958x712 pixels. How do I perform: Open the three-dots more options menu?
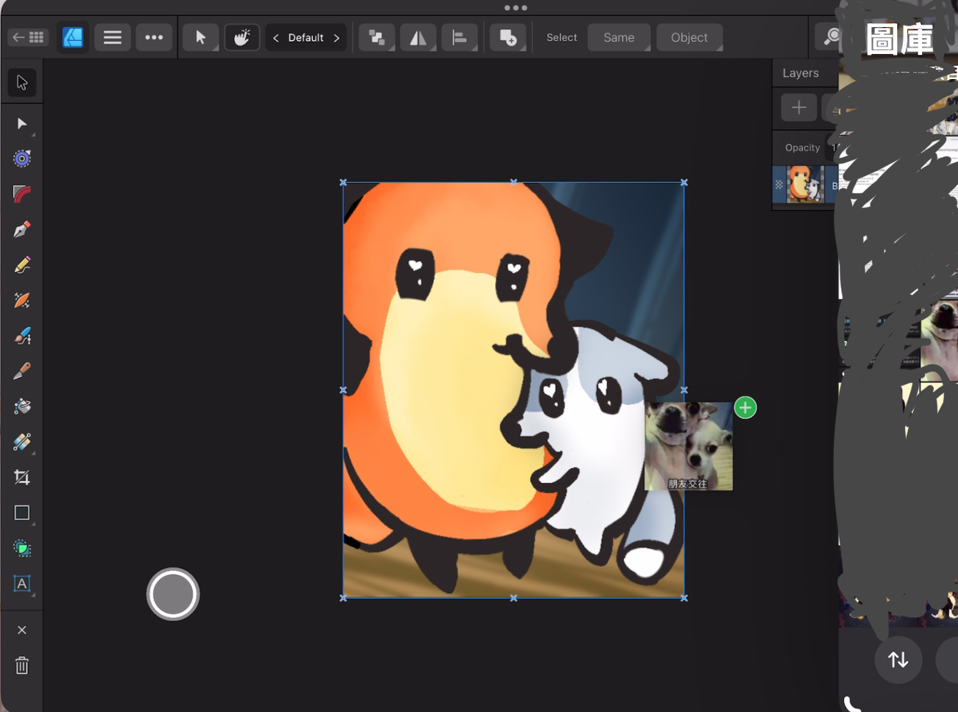click(154, 37)
